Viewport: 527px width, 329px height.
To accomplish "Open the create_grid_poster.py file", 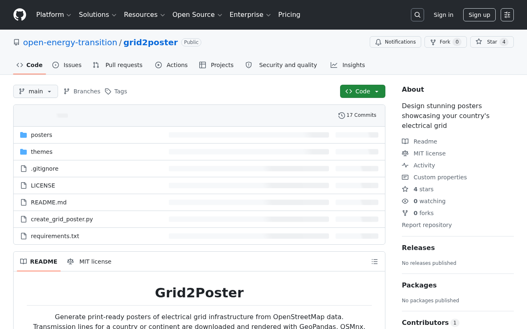I will click(x=62, y=219).
